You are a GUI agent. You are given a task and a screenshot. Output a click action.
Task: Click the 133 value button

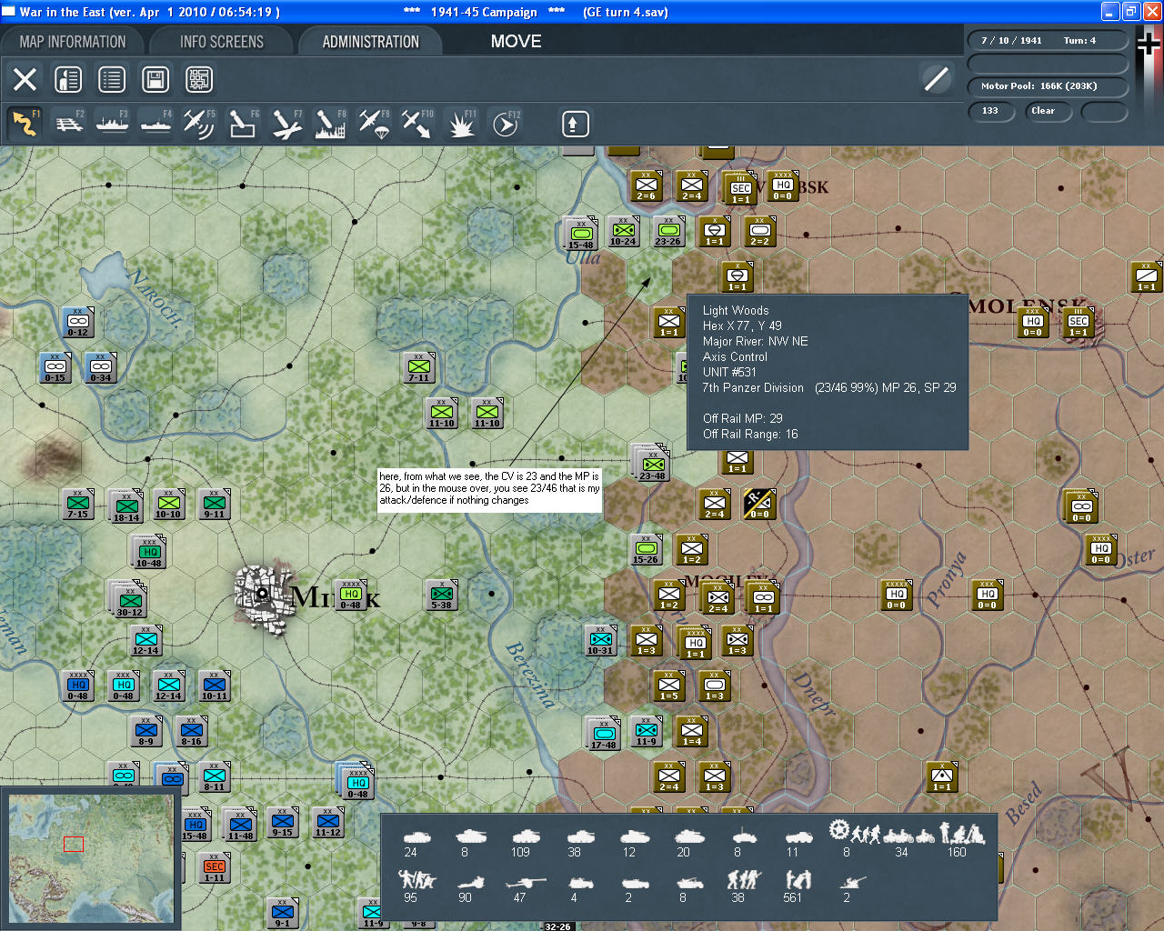pyautogui.click(x=992, y=111)
